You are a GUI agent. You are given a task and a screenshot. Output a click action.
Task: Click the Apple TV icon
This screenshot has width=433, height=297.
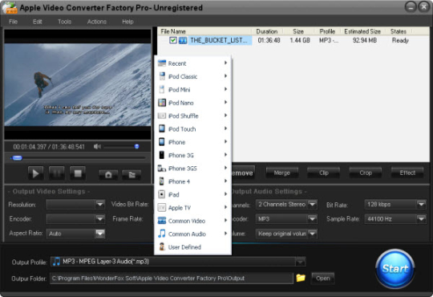click(162, 207)
